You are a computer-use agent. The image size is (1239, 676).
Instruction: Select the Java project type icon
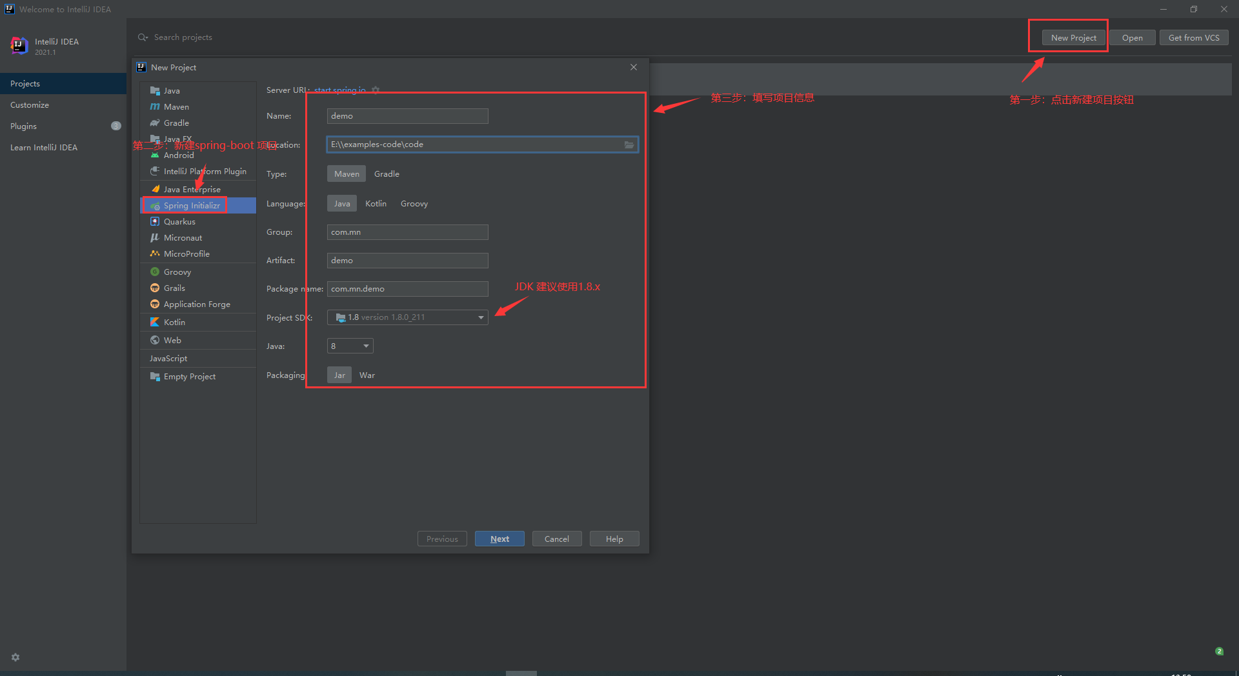pos(155,91)
